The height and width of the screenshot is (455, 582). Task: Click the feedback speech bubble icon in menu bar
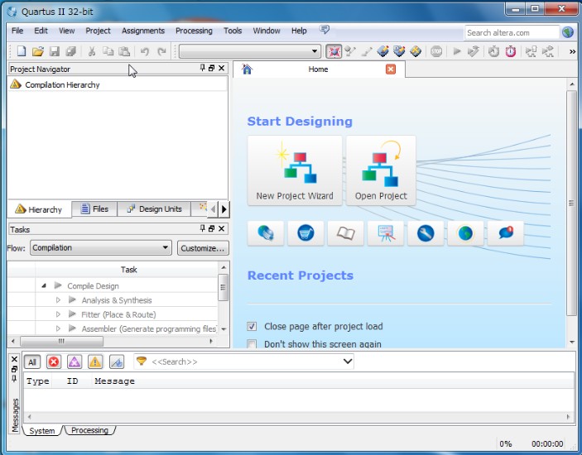click(x=325, y=30)
